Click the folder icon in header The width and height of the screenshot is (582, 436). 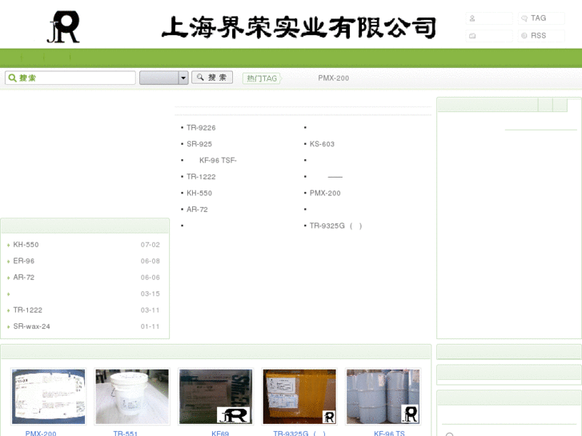(472, 36)
